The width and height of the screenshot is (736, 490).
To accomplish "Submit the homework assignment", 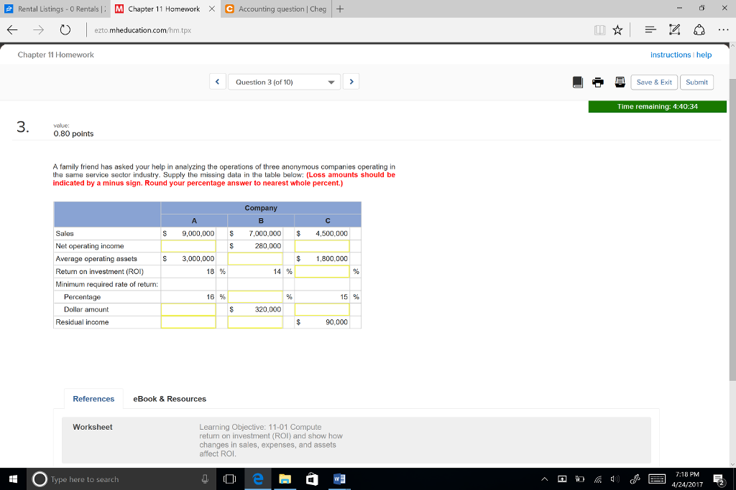I will coord(696,82).
